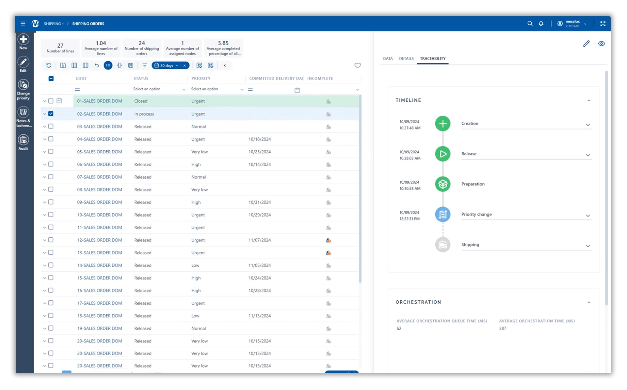Click the save view icon in the toolbar
The image size is (627, 390).
130,65
